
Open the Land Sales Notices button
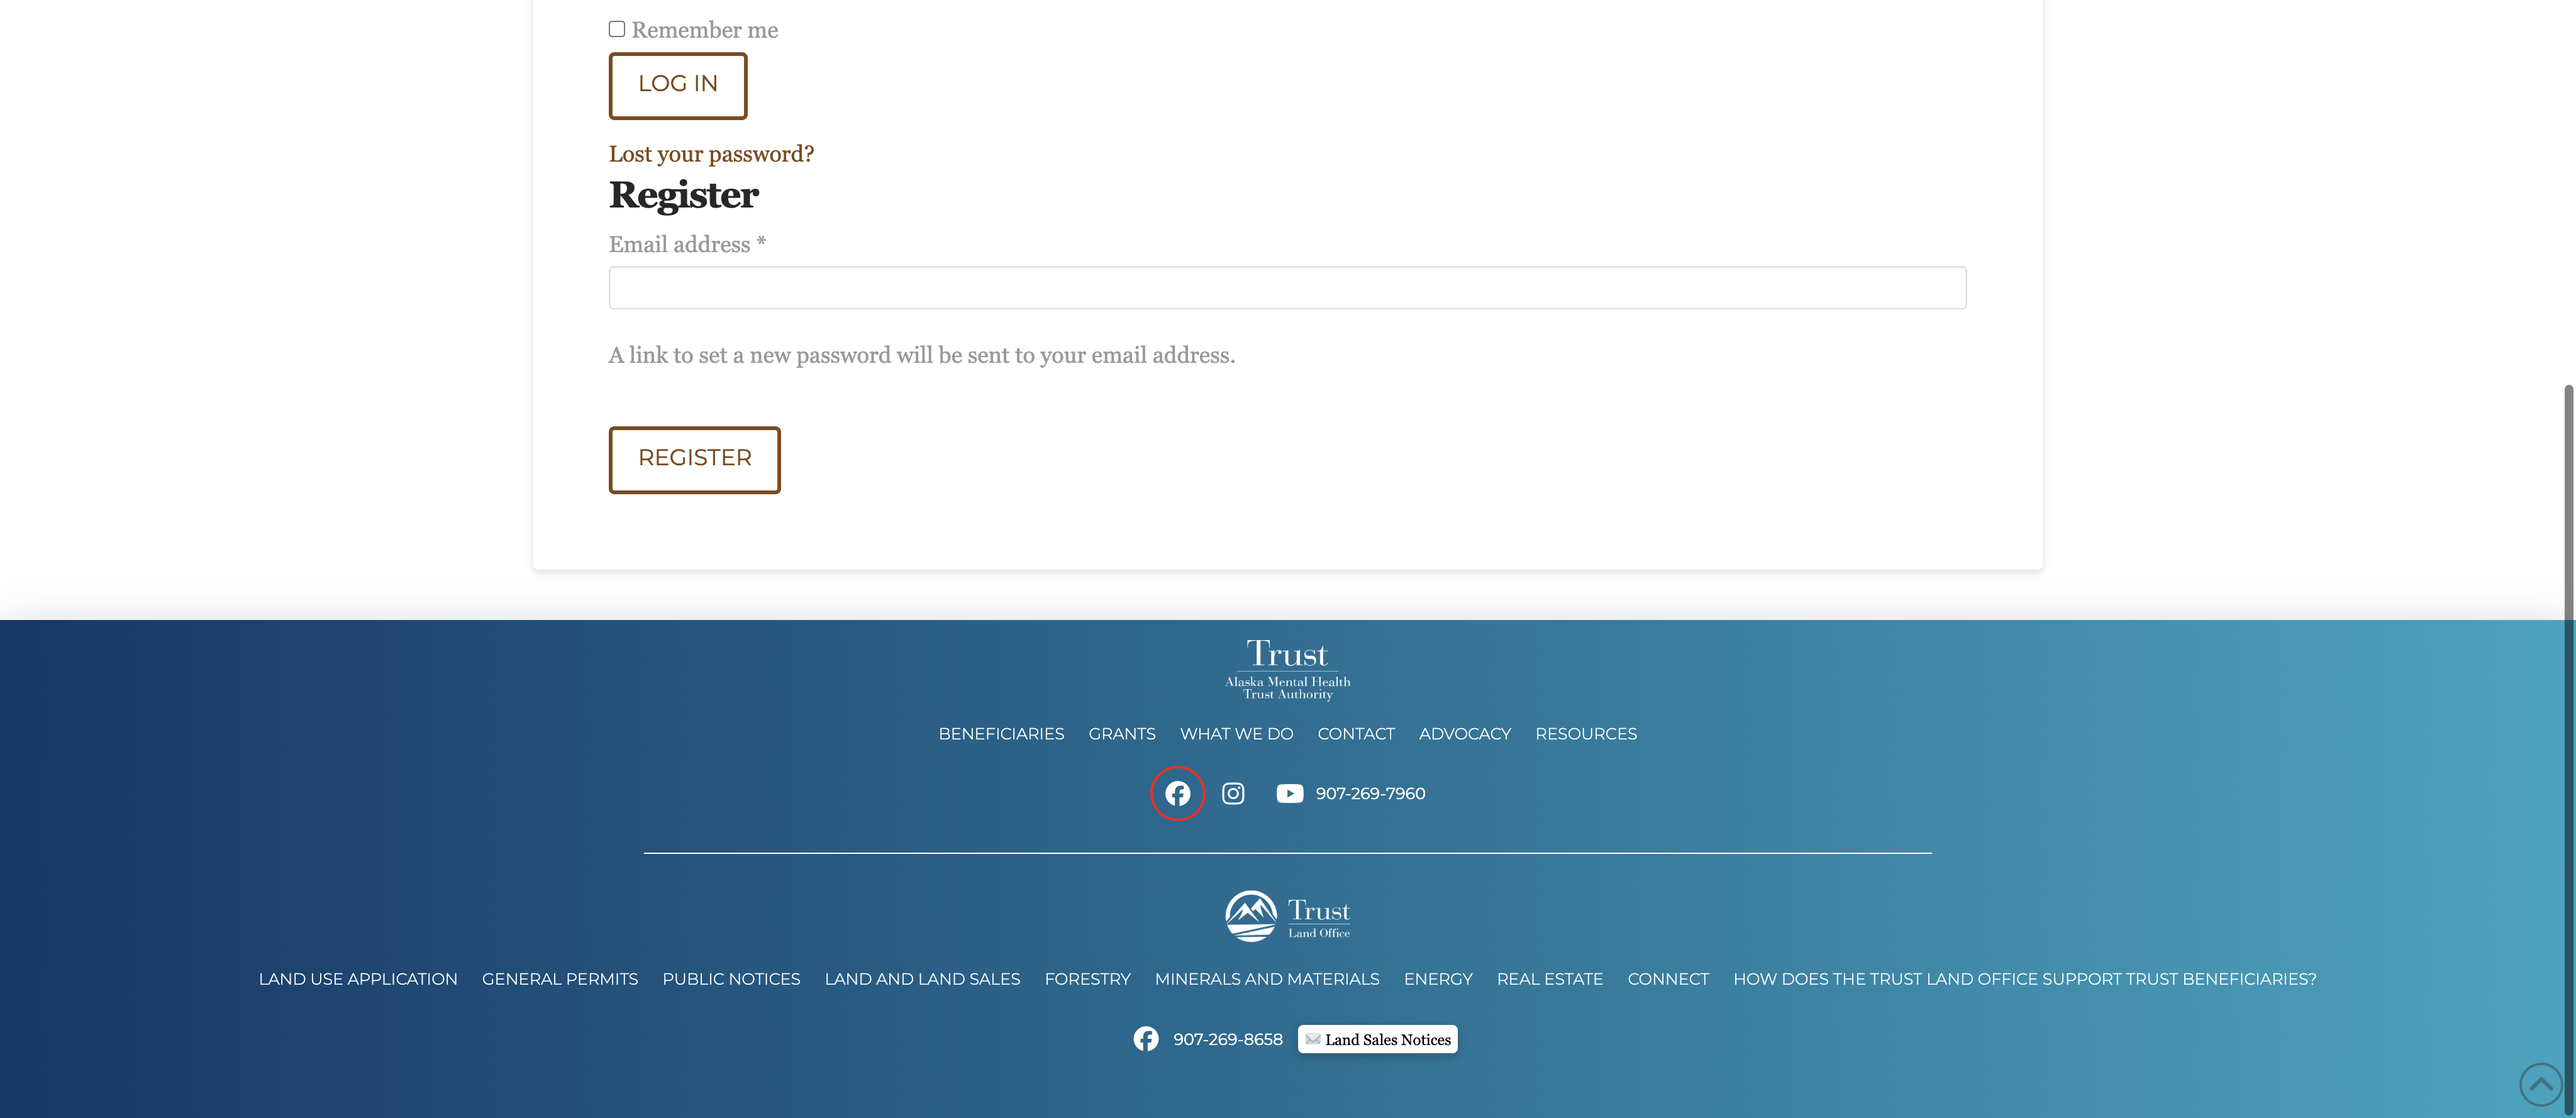coord(1377,1039)
